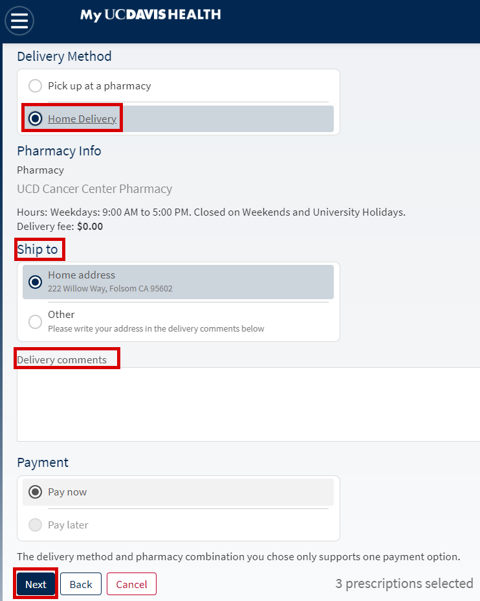This screenshot has width=480, height=601.
Task: Select the Pay later payment option
Action: pyautogui.click(x=36, y=525)
